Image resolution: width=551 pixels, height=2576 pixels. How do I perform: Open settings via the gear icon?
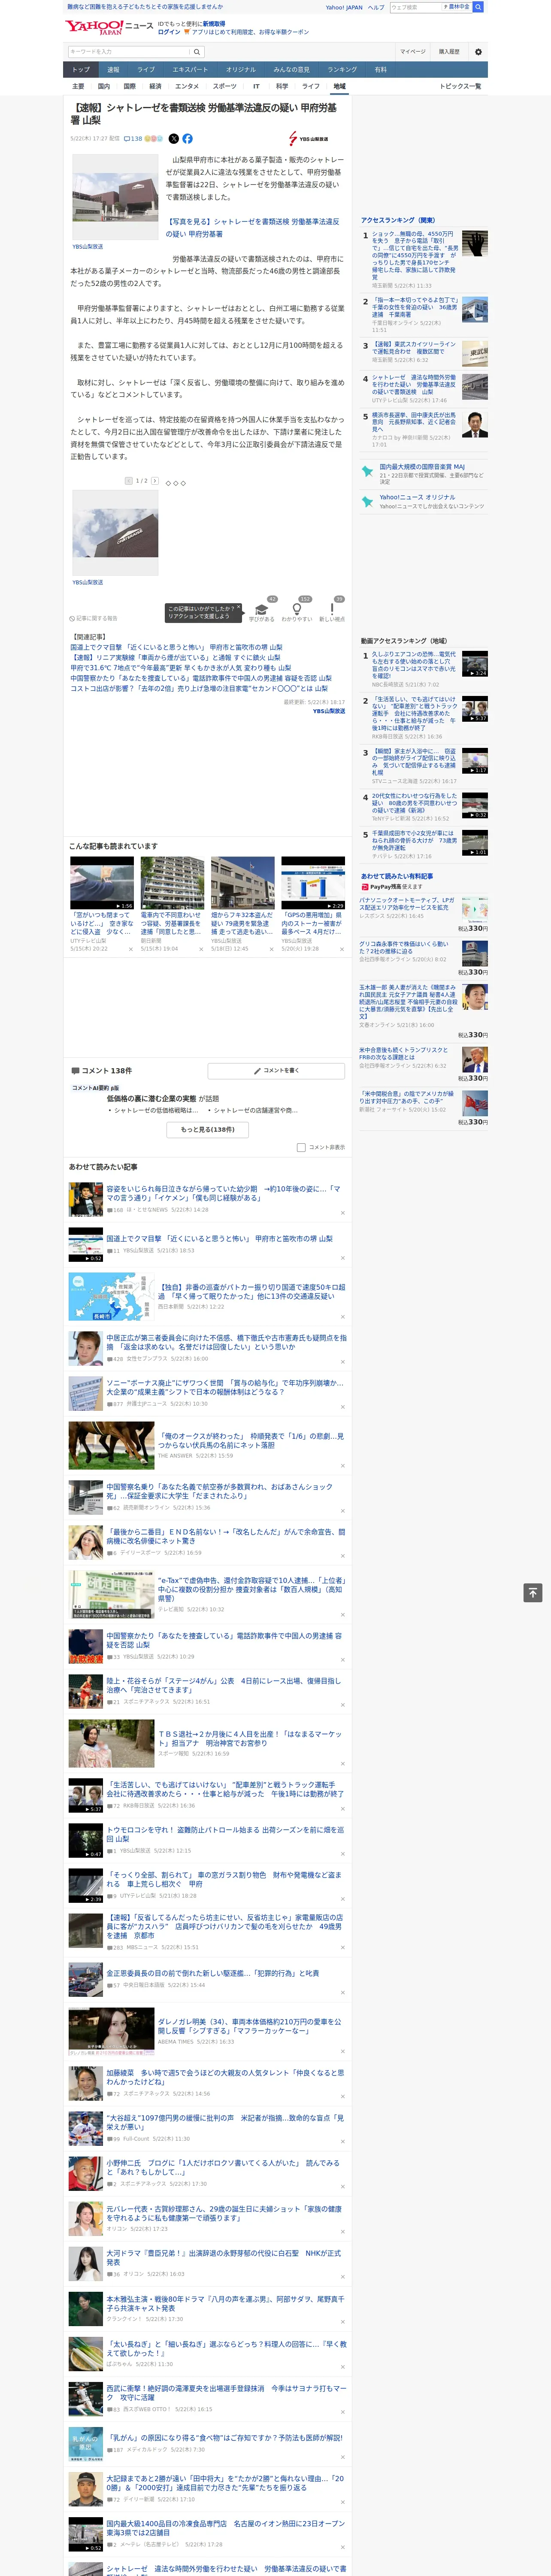(478, 51)
